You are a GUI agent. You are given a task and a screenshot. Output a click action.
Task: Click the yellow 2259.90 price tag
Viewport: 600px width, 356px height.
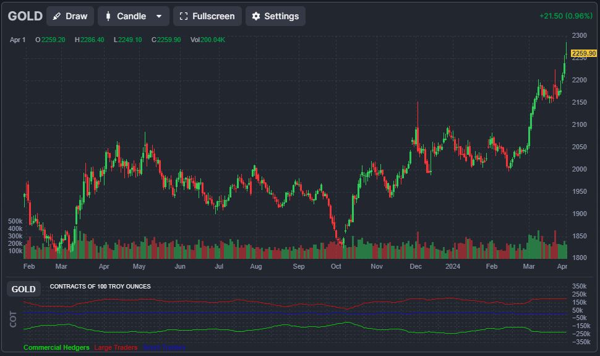click(583, 54)
